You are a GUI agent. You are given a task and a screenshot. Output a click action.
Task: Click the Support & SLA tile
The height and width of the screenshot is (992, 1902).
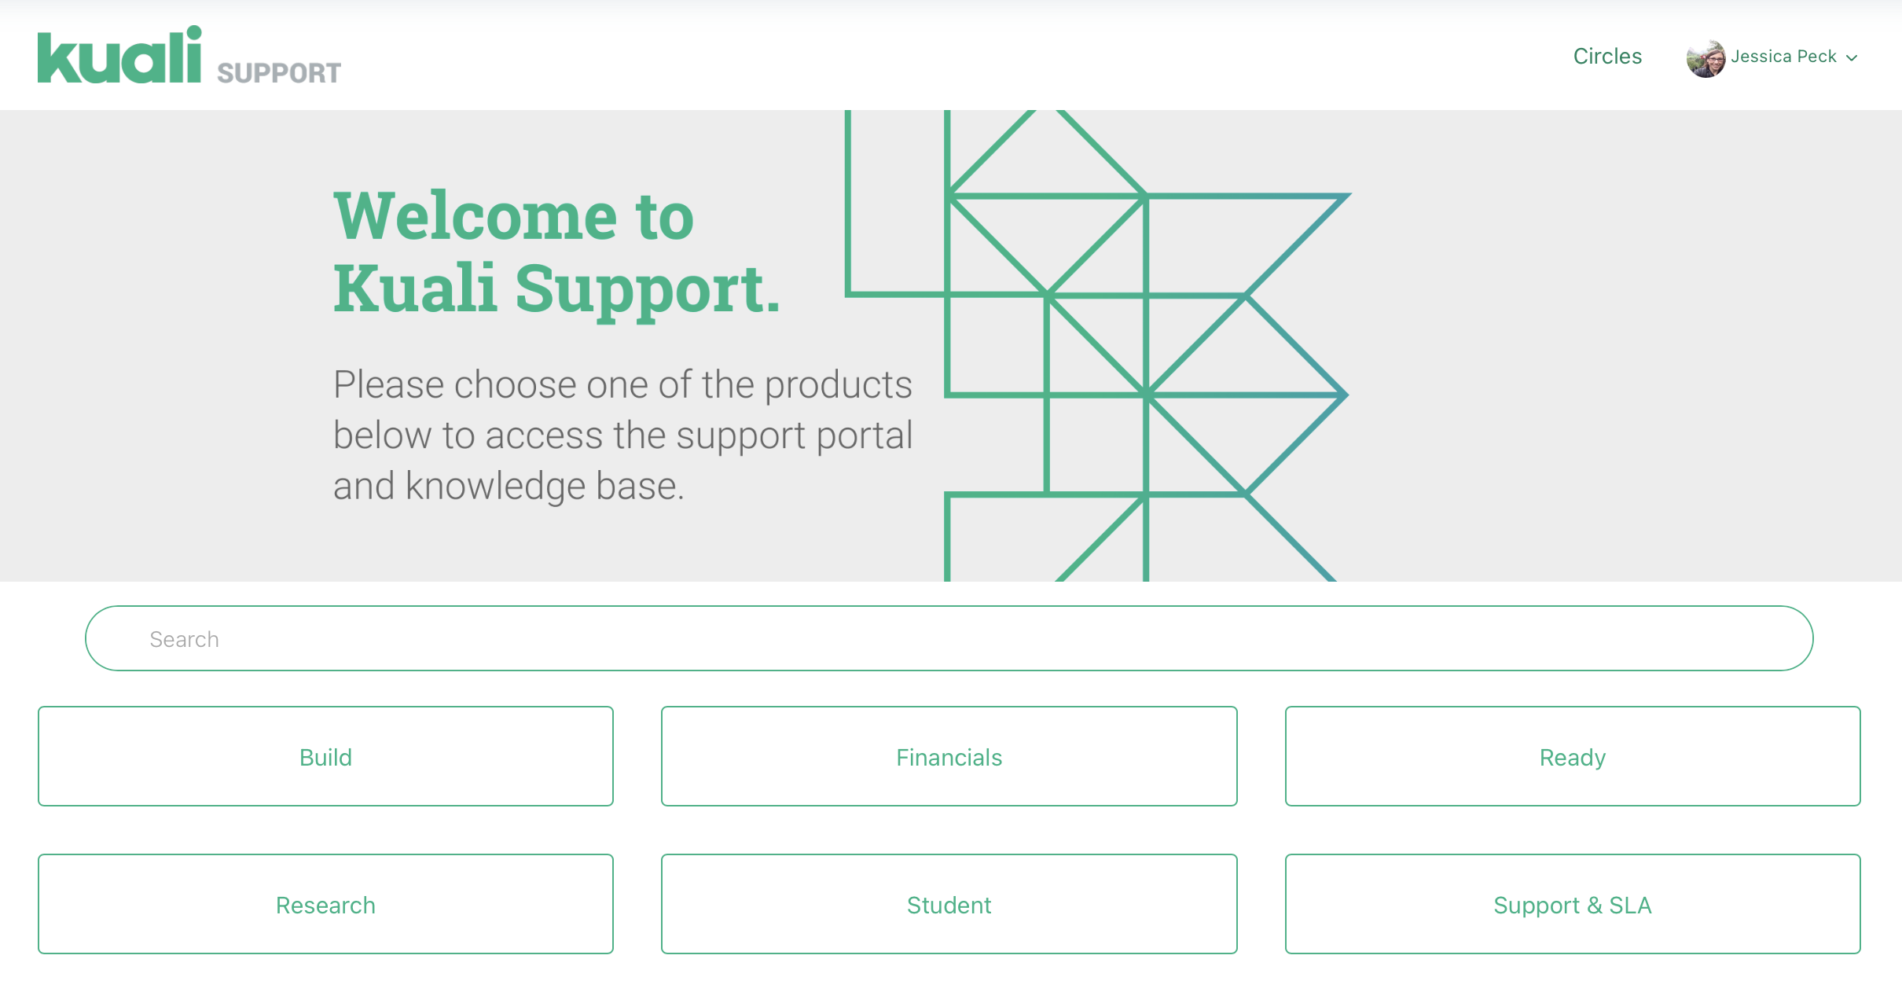coord(1572,904)
